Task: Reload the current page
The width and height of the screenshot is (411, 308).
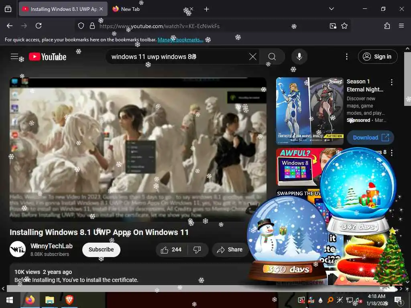Action: tap(39, 26)
